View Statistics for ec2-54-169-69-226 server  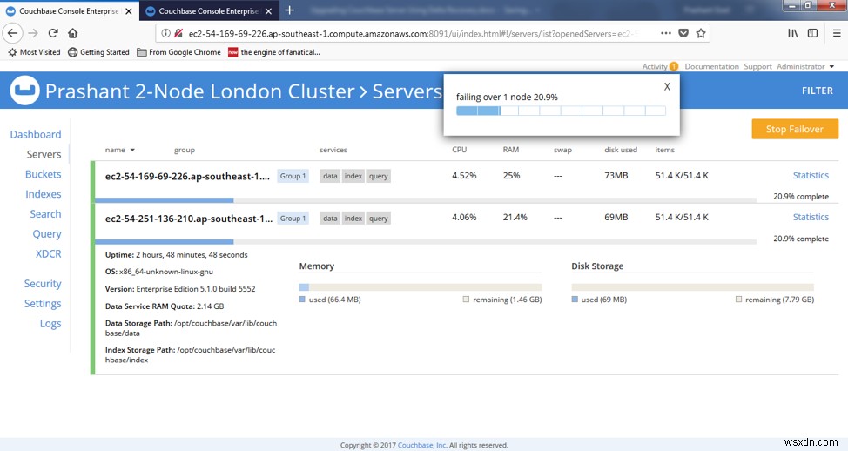[811, 175]
